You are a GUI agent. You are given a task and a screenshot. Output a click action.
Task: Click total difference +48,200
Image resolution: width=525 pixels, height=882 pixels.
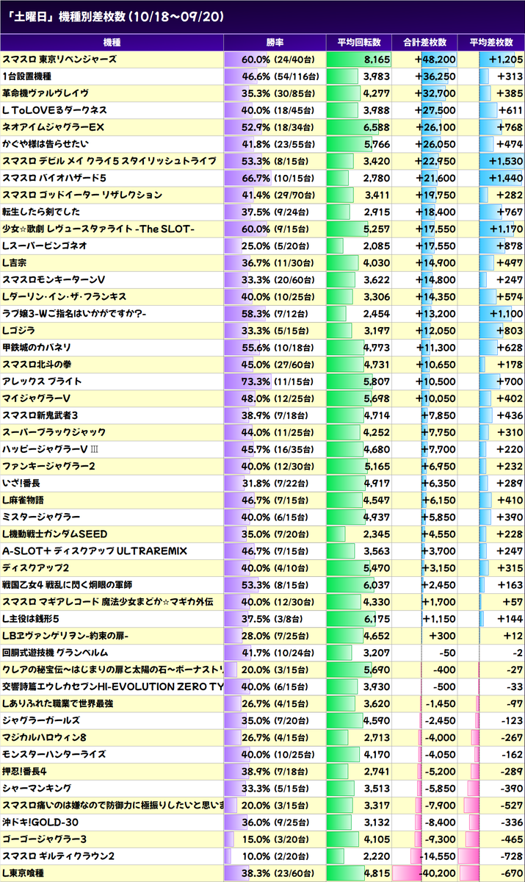[x=435, y=59]
